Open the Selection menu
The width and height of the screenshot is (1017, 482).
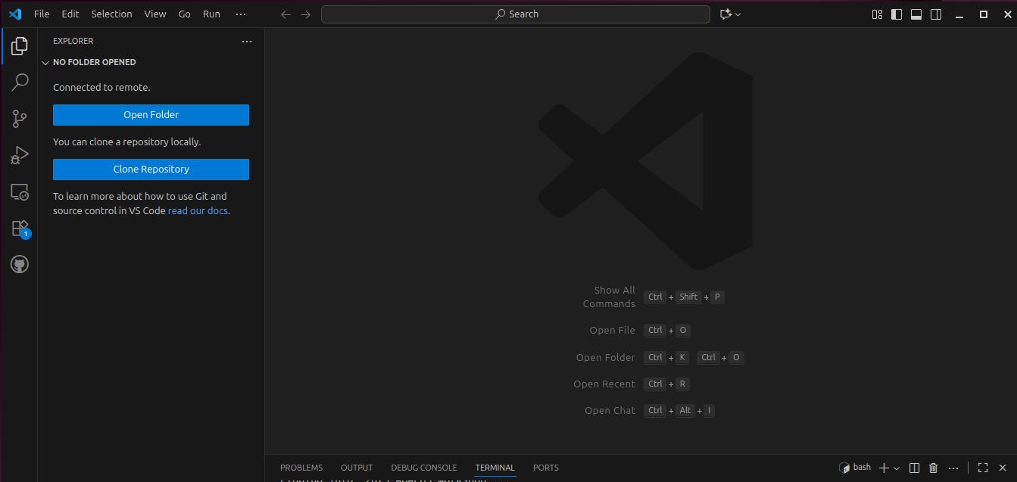111,14
